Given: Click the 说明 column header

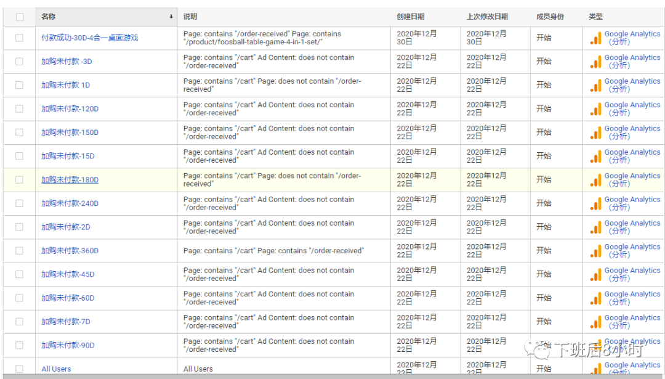Looking at the screenshot, I should click(190, 17).
